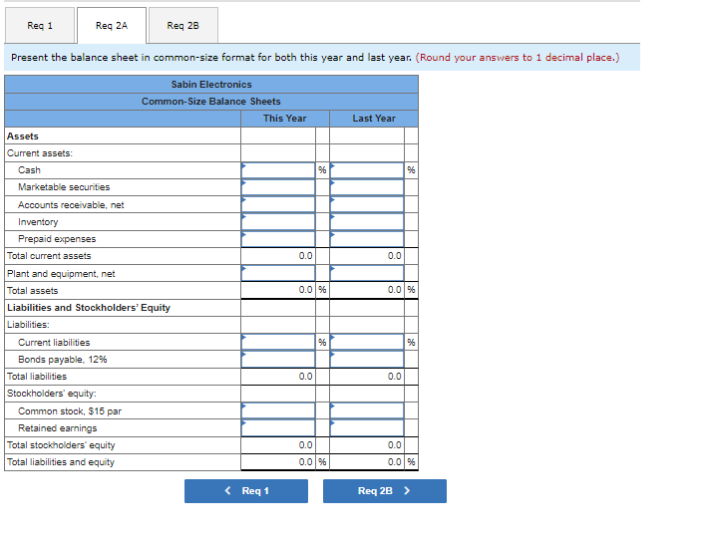Select the Last Year Inventory field
The width and height of the screenshot is (713, 539).
click(367, 222)
